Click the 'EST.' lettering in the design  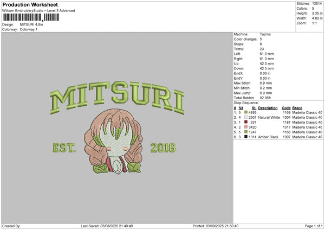(x=64, y=148)
